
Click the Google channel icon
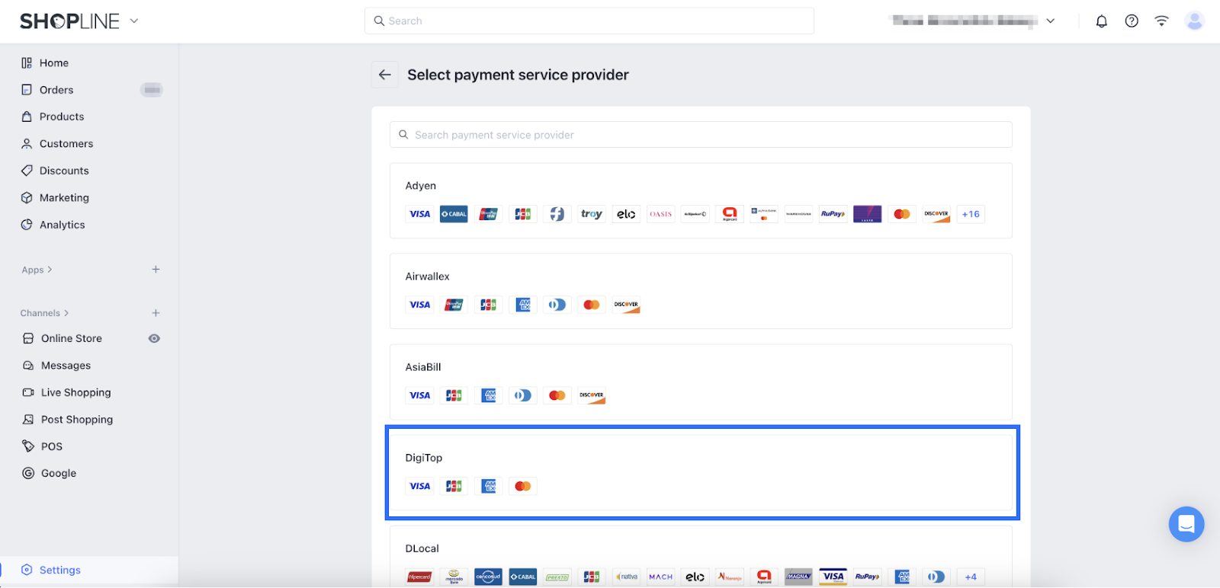[x=28, y=473]
